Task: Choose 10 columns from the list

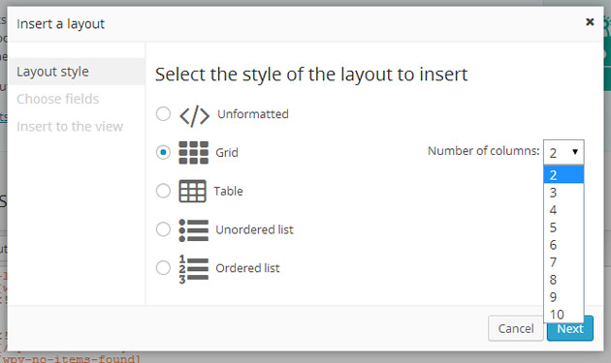Action: 563,314
